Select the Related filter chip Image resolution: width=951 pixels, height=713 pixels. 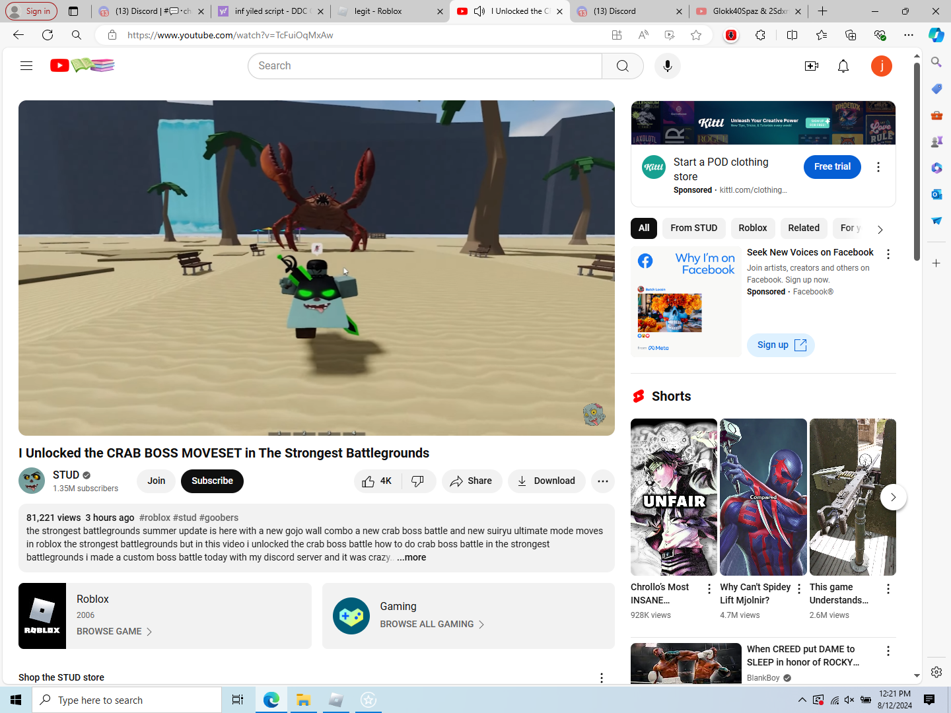pos(804,228)
